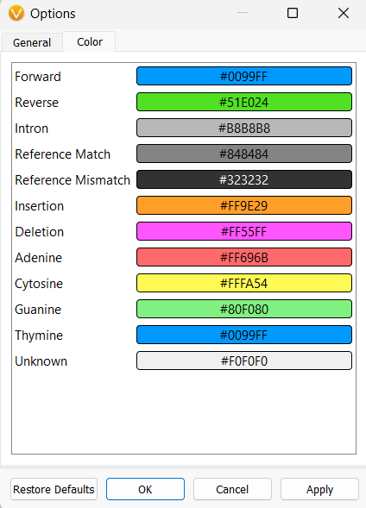Click the Restore Defaults button
The image size is (366, 508).
point(54,489)
